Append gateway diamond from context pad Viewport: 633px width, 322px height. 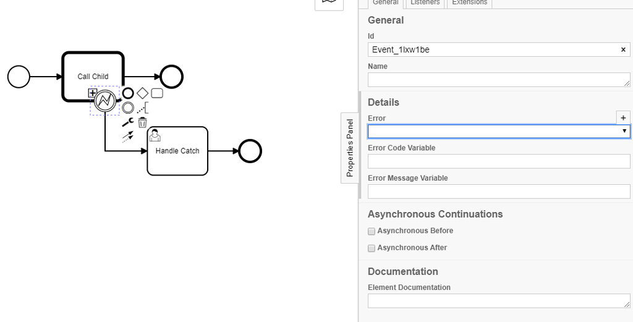coord(142,93)
